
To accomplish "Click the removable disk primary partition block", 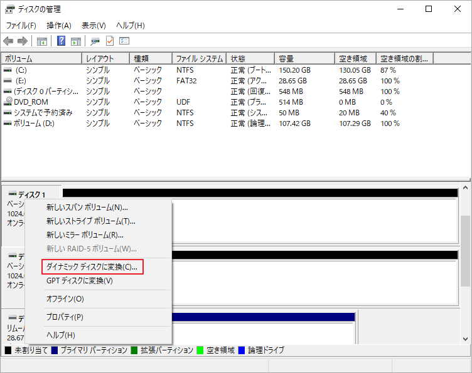I will (x=264, y=328).
